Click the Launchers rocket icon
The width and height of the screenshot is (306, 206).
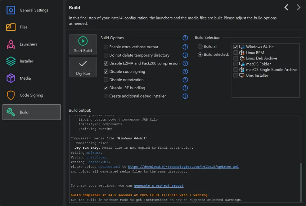[11, 44]
